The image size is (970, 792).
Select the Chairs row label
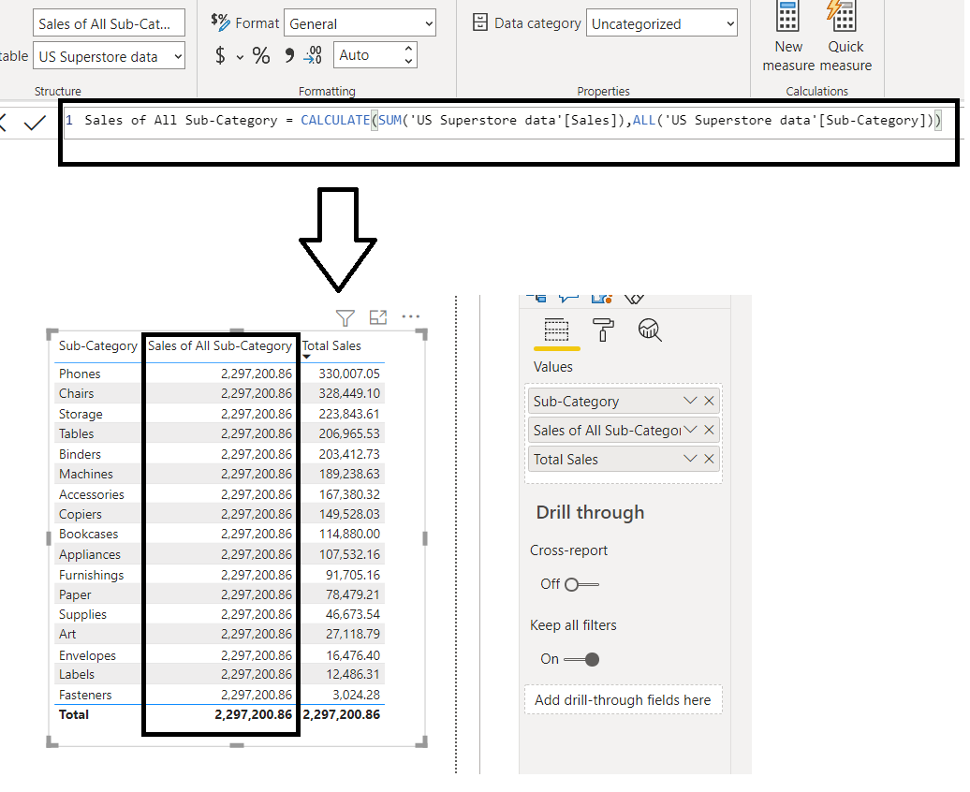[77, 393]
